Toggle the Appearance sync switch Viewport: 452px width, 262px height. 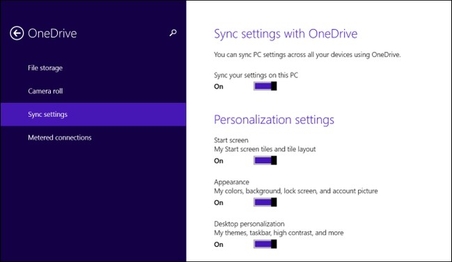point(265,202)
